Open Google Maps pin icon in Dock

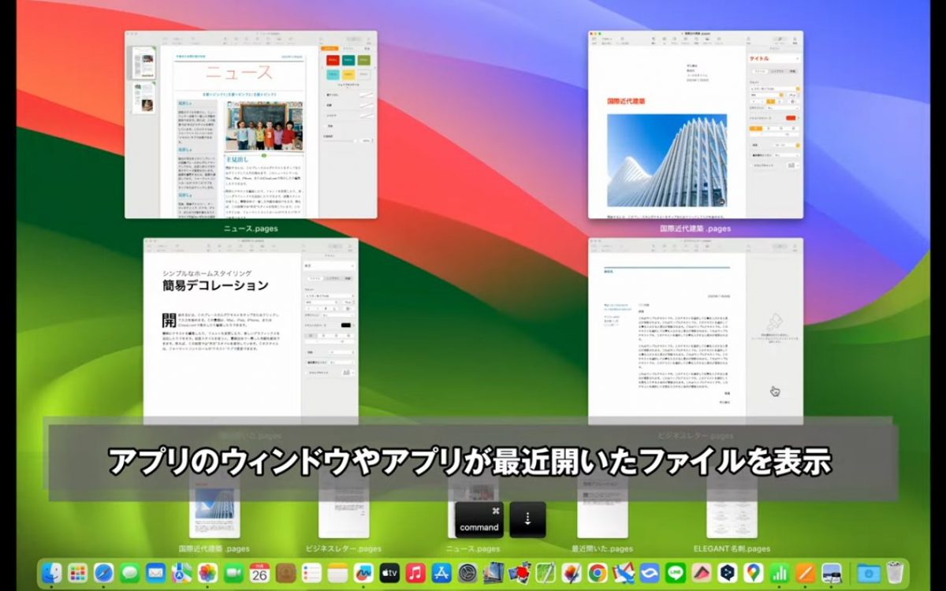[x=753, y=573]
